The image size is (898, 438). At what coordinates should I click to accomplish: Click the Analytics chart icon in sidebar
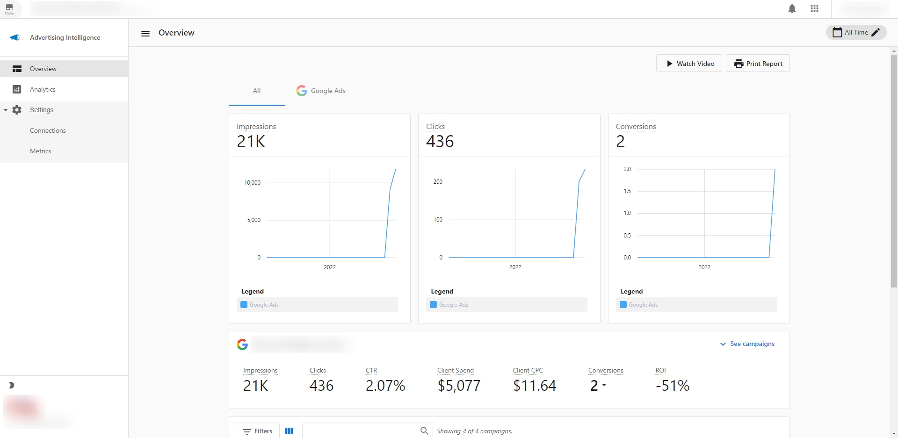(x=17, y=89)
